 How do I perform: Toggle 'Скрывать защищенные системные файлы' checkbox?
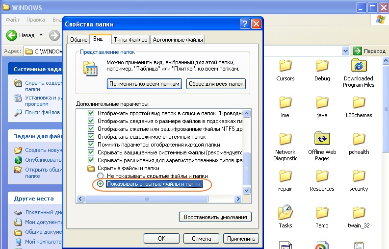[x=91, y=152]
